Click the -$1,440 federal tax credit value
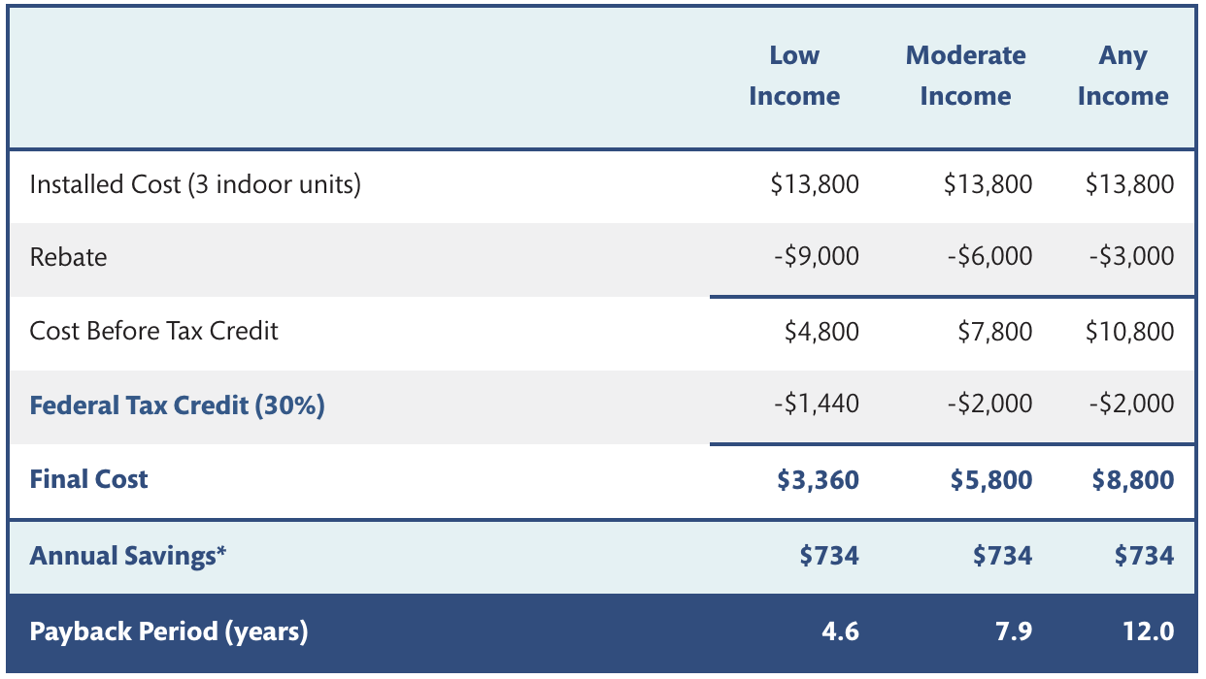1206x679 pixels. (x=816, y=404)
